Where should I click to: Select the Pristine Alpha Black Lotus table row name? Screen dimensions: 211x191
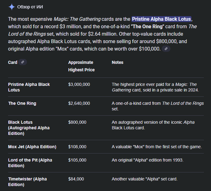(x=29, y=87)
